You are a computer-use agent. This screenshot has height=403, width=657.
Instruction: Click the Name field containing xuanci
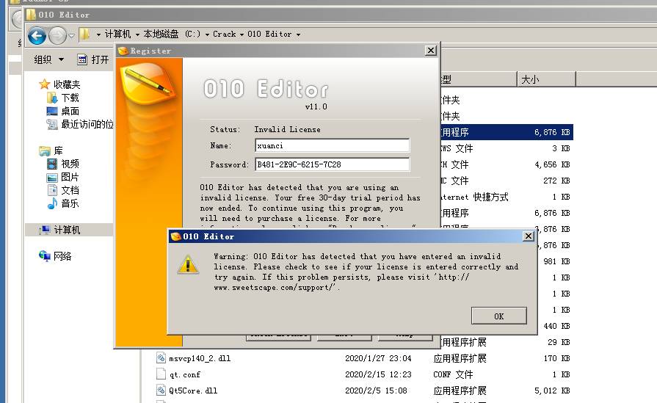(x=332, y=145)
